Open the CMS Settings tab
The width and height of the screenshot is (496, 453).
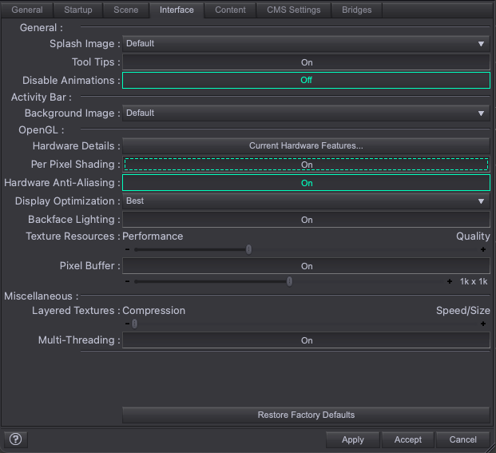coord(293,10)
